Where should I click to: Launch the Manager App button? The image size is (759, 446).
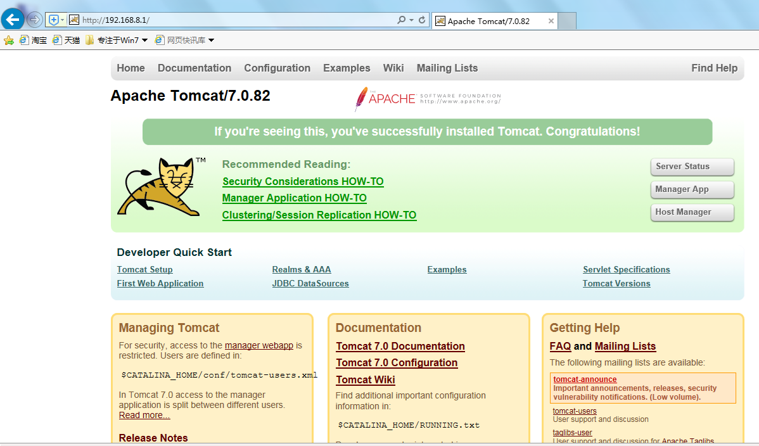click(x=692, y=189)
